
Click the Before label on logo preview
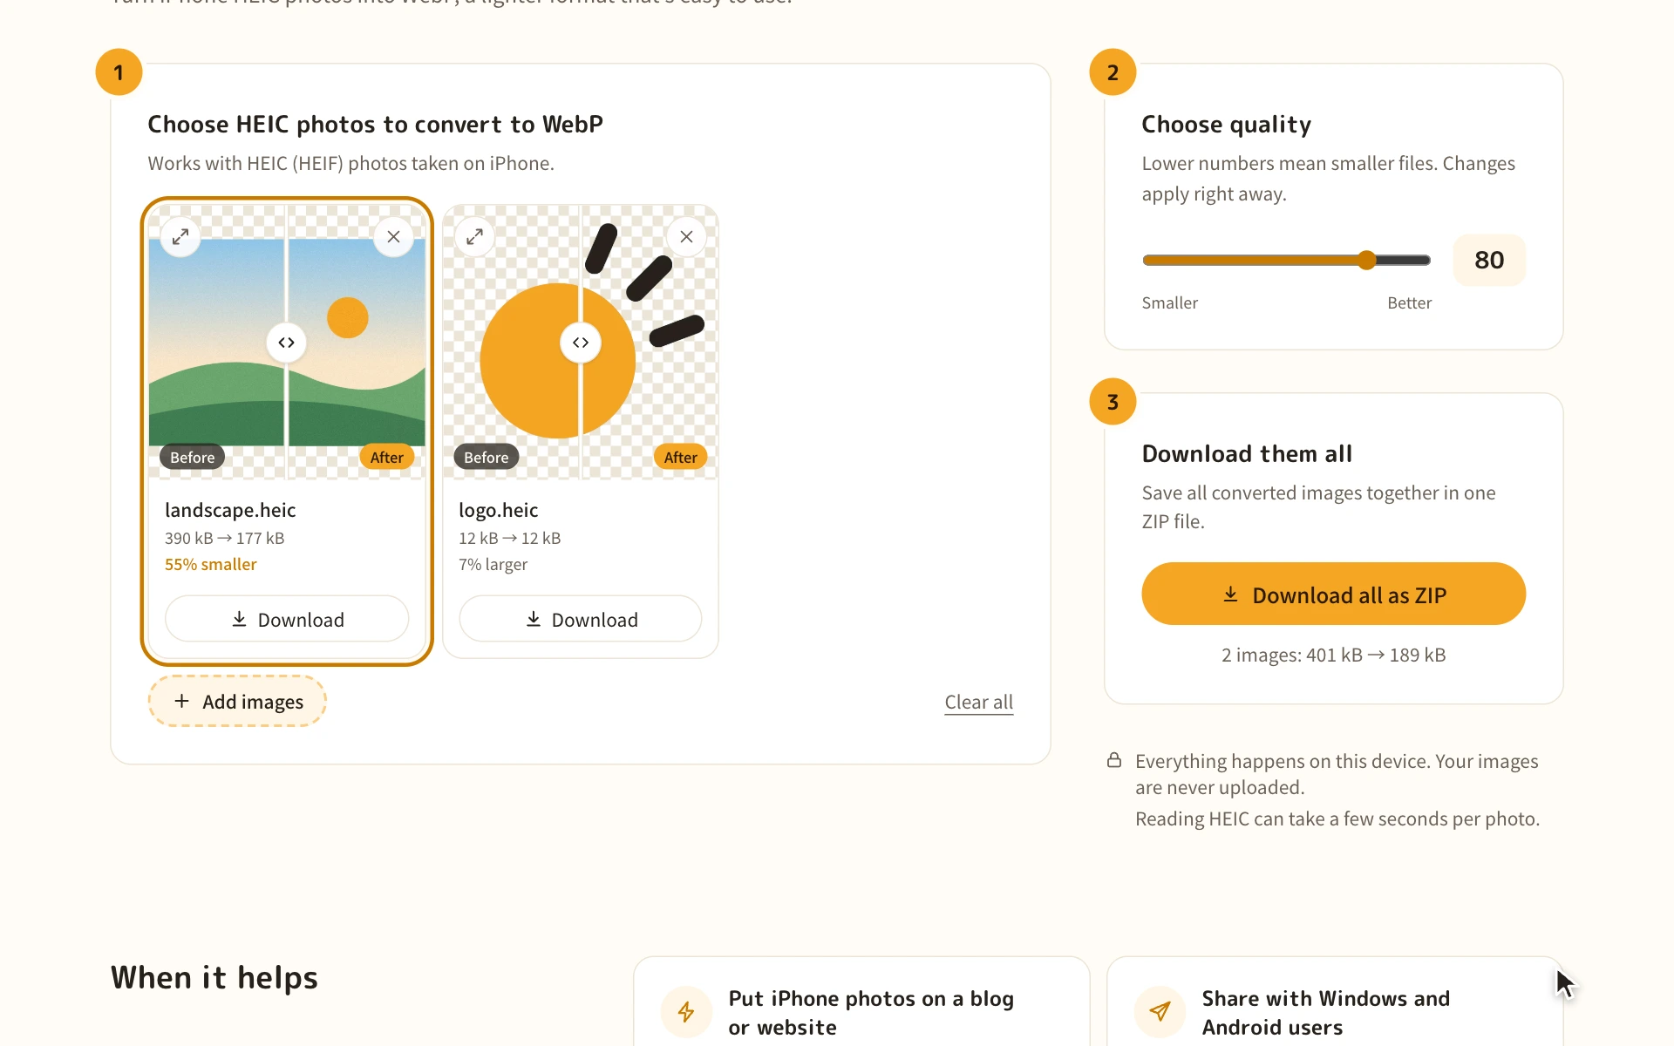487,457
